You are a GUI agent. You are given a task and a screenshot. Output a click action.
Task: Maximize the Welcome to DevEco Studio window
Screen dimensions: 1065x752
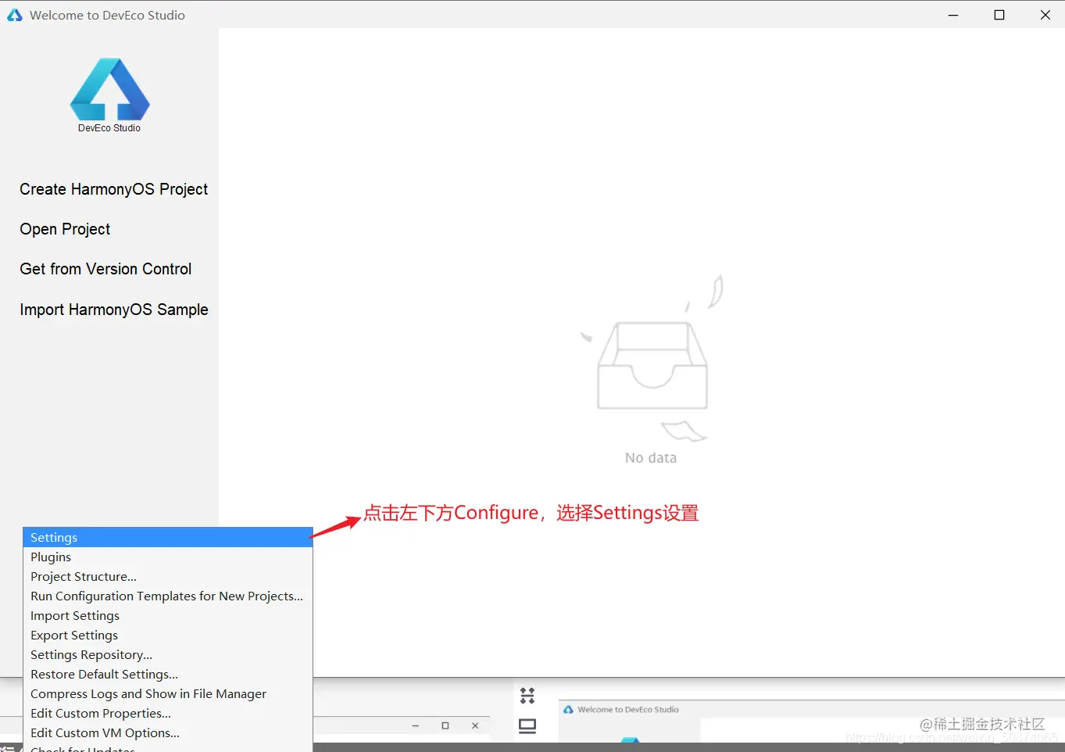tap(999, 15)
